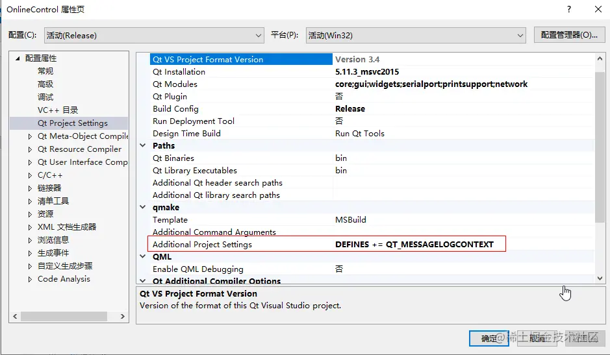Open the help question mark button
The width and height of the screenshot is (610, 355).
[x=569, y=9]
